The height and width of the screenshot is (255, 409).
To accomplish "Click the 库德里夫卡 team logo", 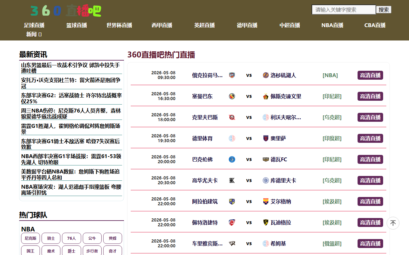I will coord(266,180).
